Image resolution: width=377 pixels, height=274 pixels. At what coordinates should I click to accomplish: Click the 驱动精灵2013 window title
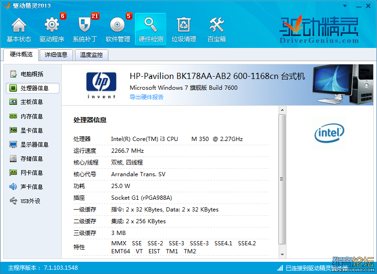click(32, 6)
